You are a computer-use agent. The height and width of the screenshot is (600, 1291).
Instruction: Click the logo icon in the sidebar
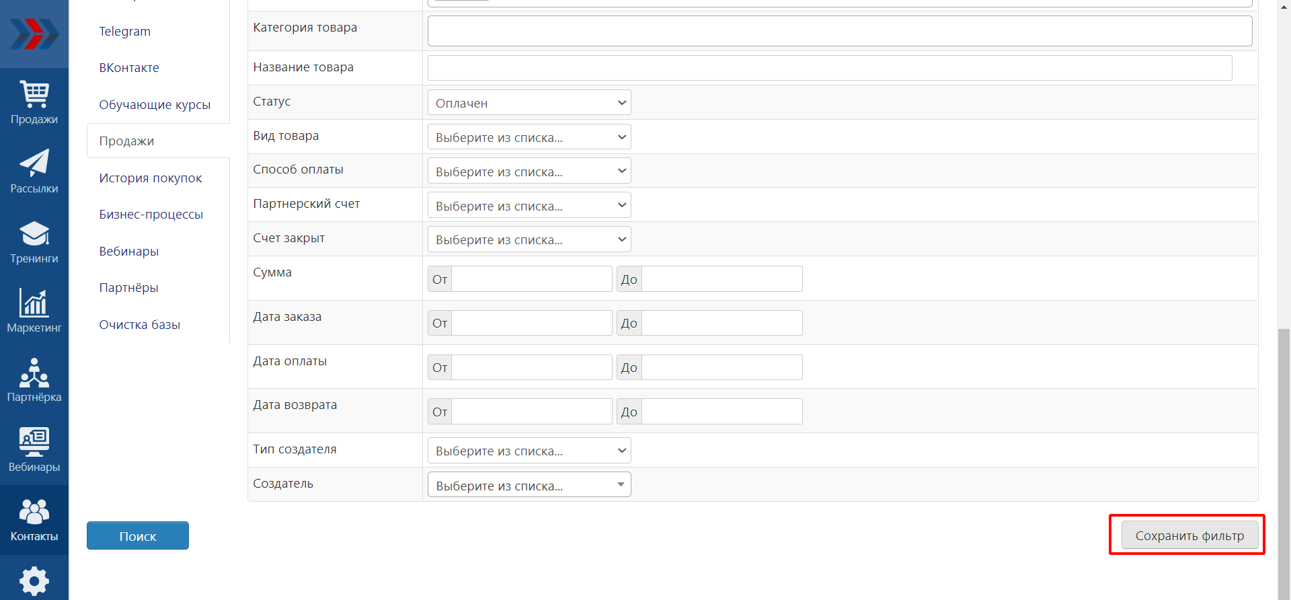click(34, 34)
